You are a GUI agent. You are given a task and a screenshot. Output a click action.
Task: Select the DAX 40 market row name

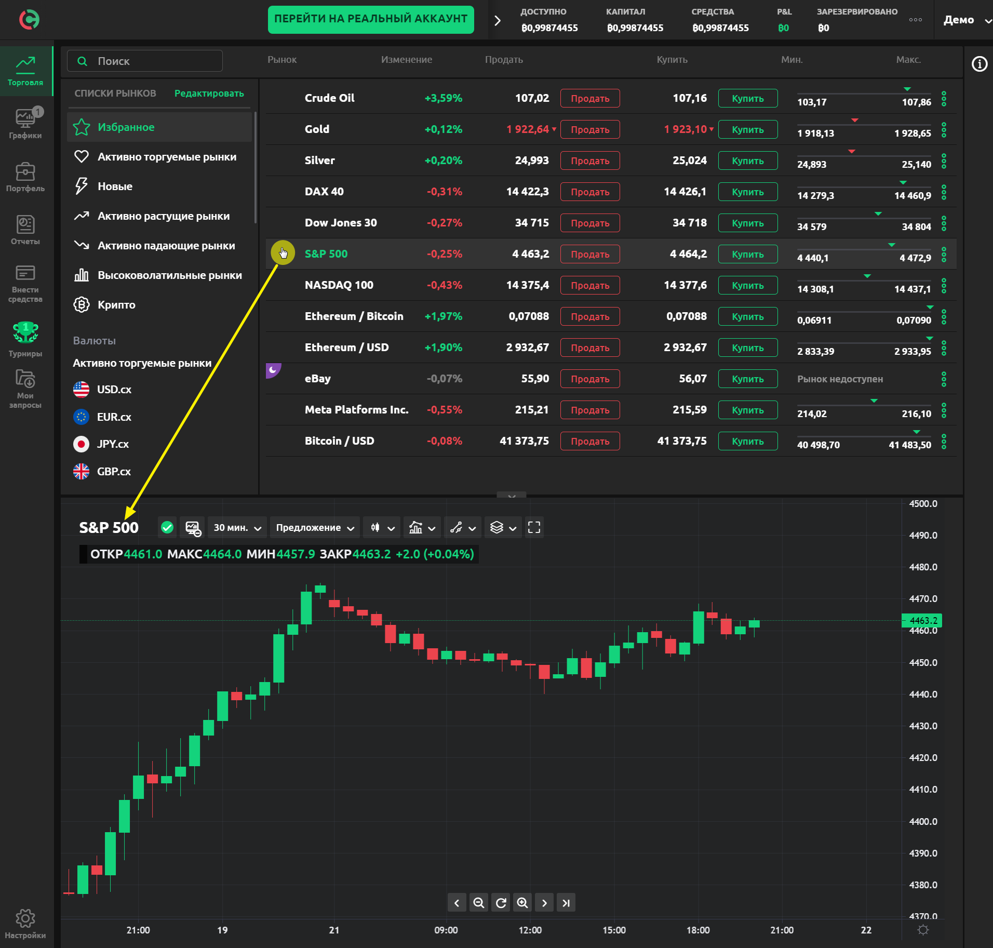point(324,192)
